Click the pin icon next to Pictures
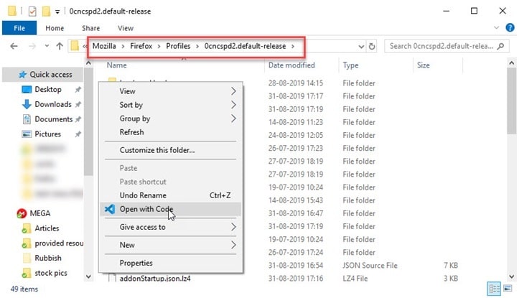This screenshot has height=298, width=519. [78, 134]
